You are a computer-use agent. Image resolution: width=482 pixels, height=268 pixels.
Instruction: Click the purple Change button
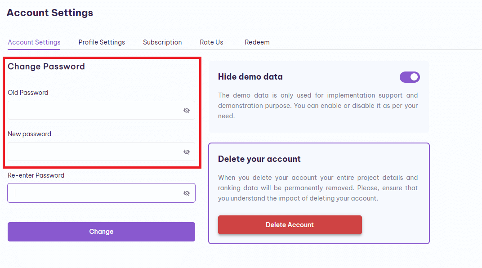(x=102, y=232)
